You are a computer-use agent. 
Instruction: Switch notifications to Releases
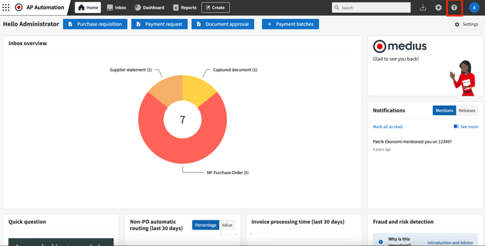[467, 110]
